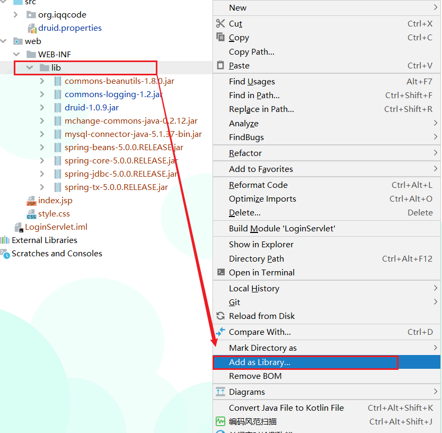Expand spring-jdbc-5.0.0.RELEASE.jar node
The height and width of the screenshot is (433, 442).
click(x=42, y=174)
